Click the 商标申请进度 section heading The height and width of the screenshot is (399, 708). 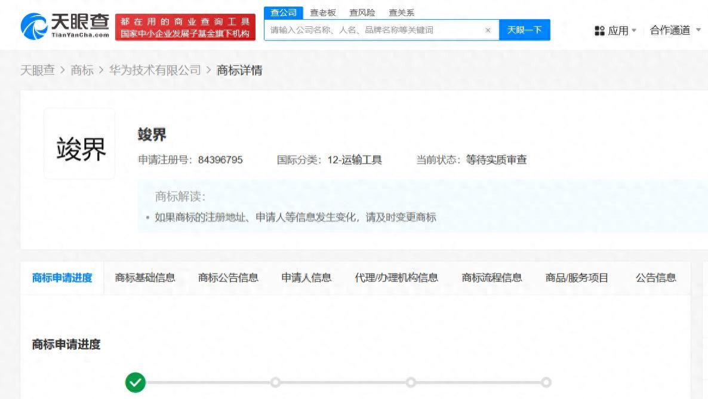click(x=66, y=344)
